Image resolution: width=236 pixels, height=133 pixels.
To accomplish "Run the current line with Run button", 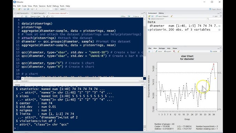I will point(123,16).
